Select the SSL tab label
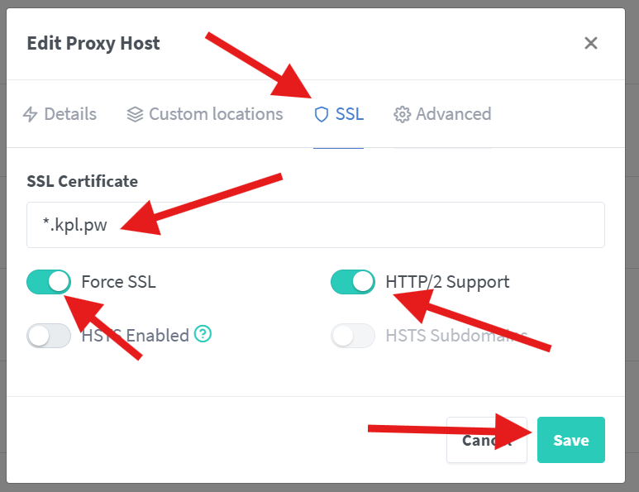The height and width of the screenshot is (492, 639). pos(349,114)
